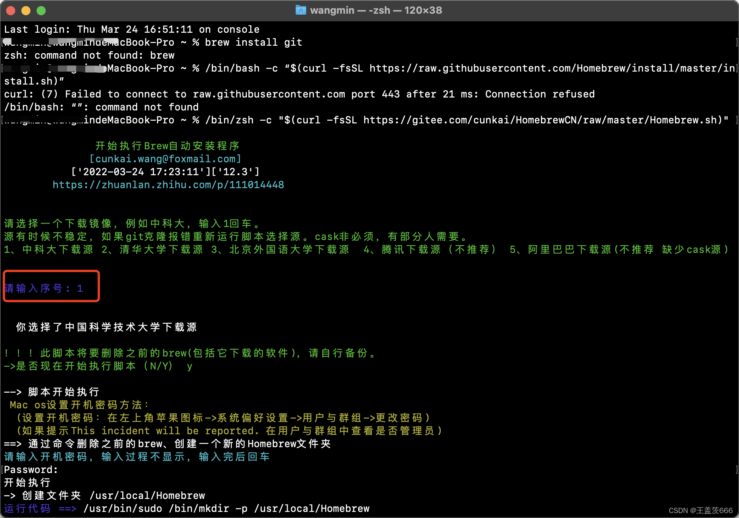This screenshot has height=518, width=739.
Task: Click the cunkai.wang@foxmail.com email address
Action: pos(165,159)
